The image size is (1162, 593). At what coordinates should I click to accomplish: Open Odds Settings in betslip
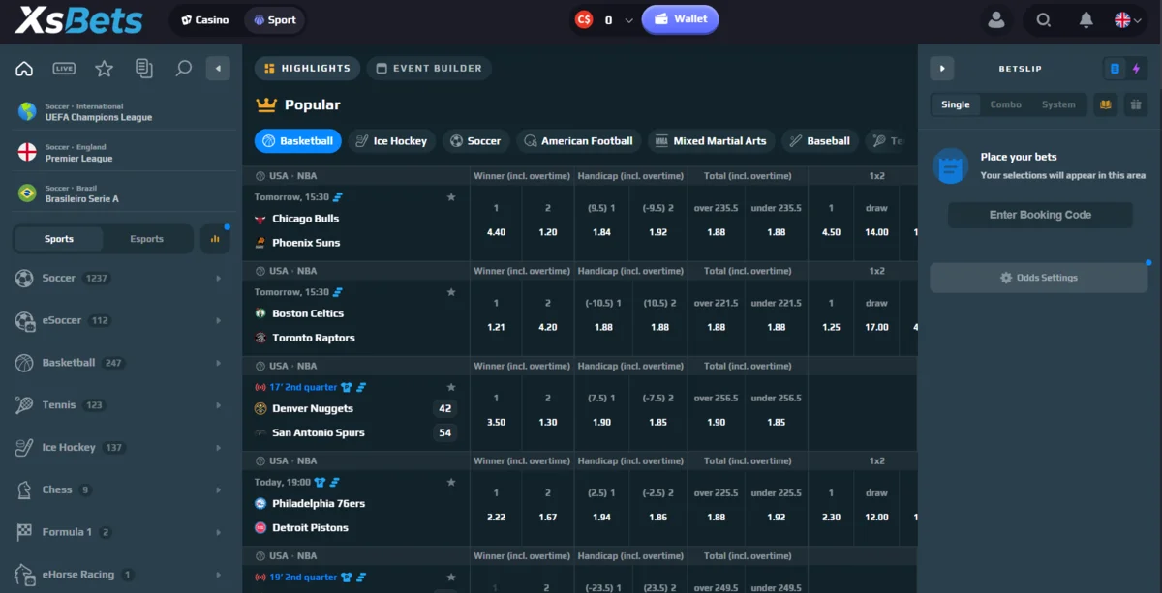(x=1038, y=278)
